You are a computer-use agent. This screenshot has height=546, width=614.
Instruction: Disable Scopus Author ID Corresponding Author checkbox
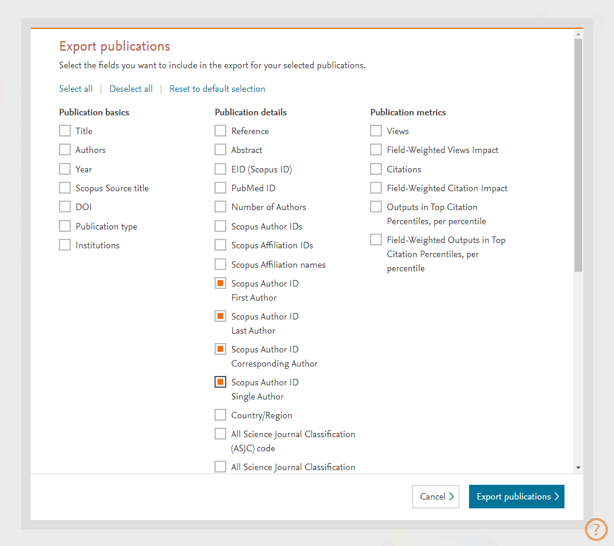point(220,349)
